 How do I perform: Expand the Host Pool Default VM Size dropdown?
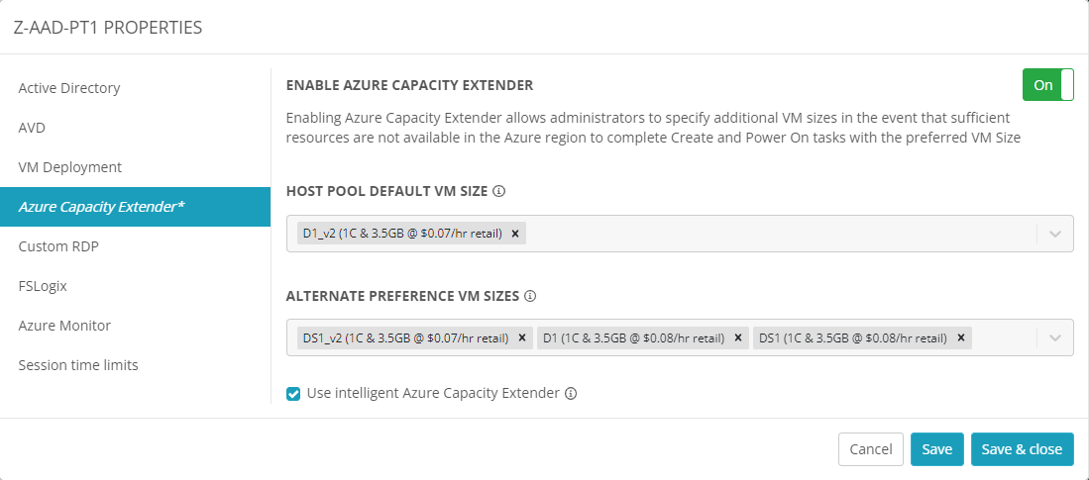1054,234
